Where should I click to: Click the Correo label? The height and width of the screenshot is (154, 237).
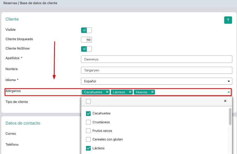(10, 133)
